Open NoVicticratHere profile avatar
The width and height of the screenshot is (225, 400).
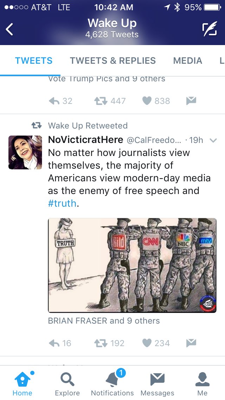(x=25, y=152)
